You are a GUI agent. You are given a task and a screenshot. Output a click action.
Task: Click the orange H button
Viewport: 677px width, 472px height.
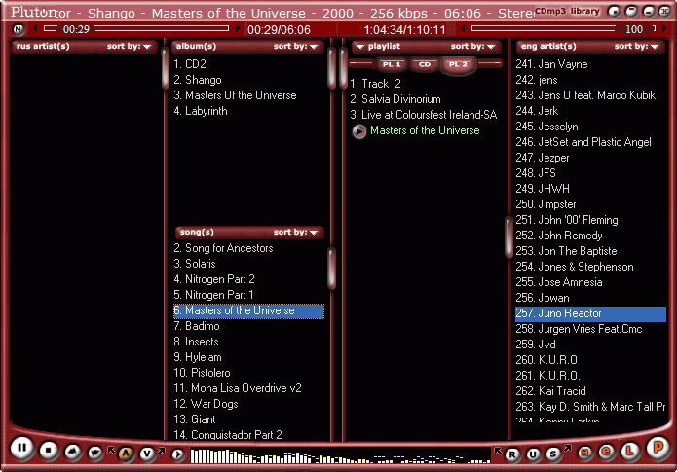coord(585,453)
